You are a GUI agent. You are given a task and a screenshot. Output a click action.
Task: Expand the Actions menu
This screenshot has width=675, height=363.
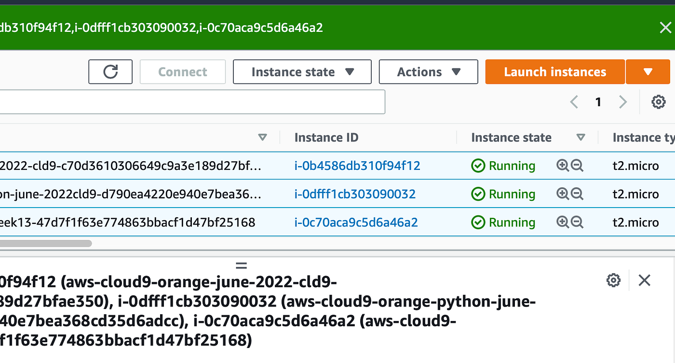coord(428,71)
